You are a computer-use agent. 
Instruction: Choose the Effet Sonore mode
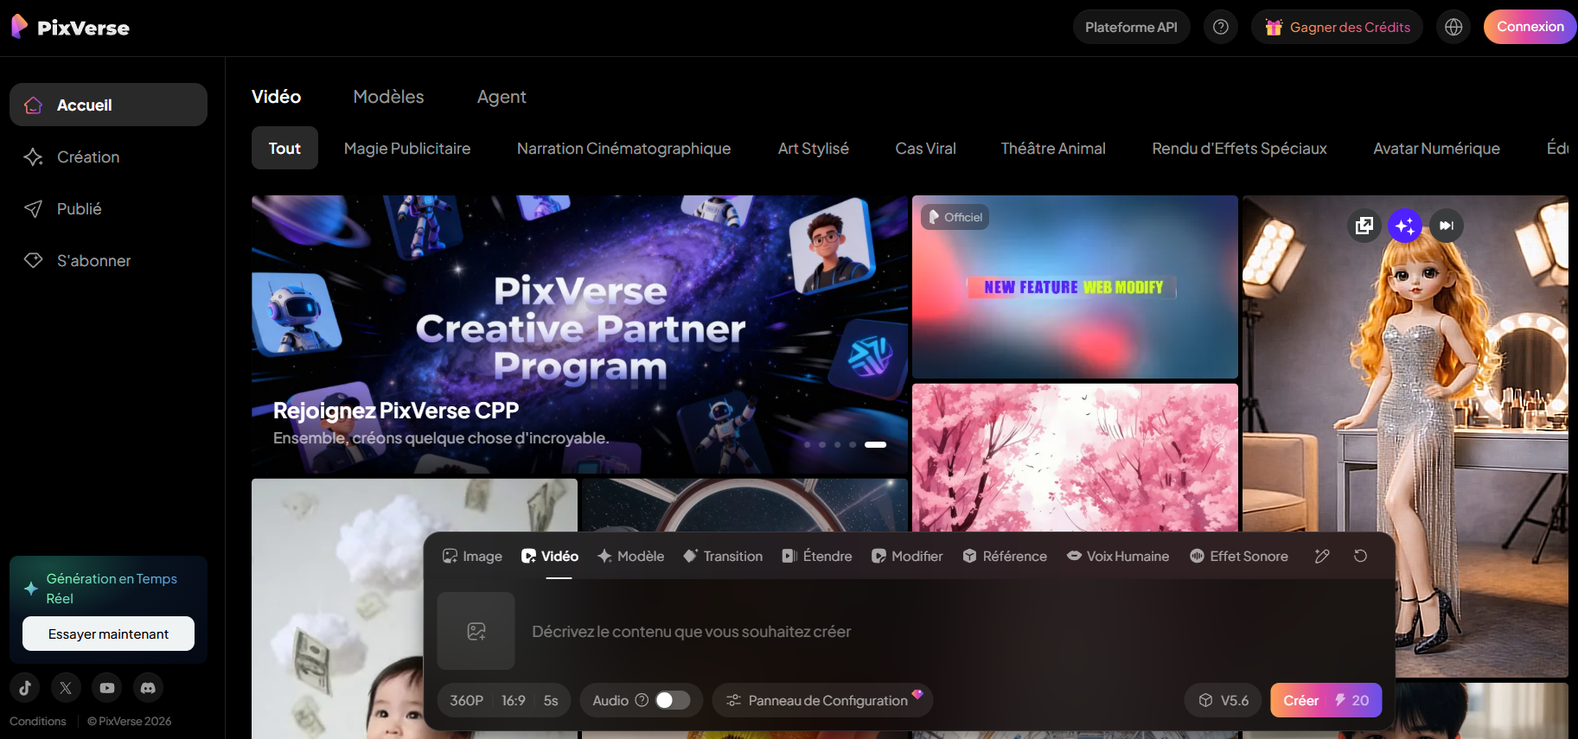click(1239, 556)
